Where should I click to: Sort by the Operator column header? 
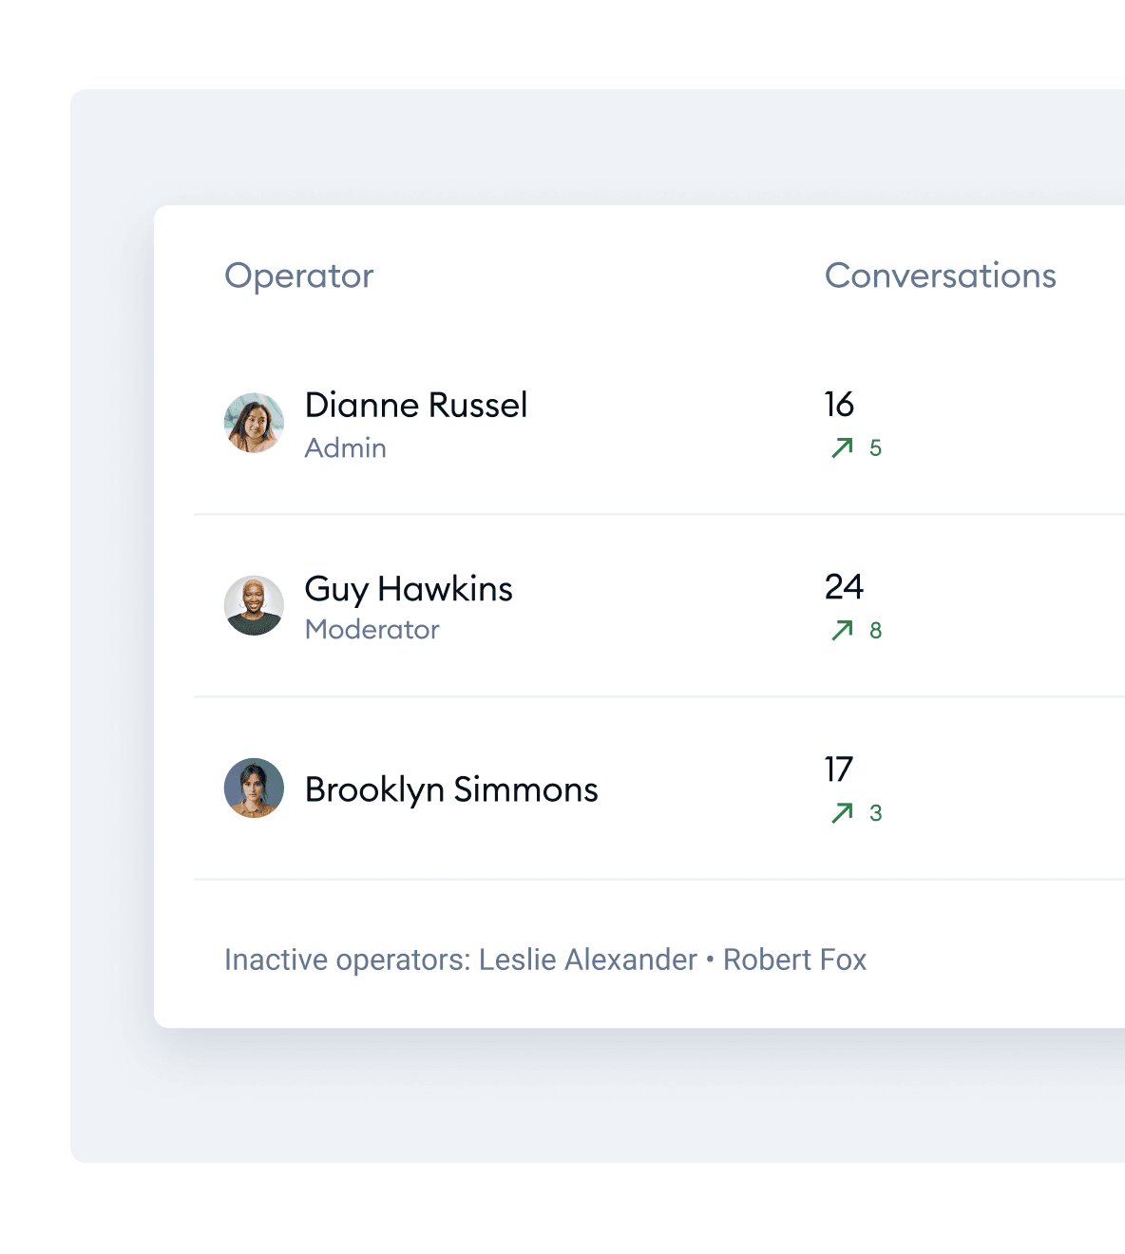(299, 275)
